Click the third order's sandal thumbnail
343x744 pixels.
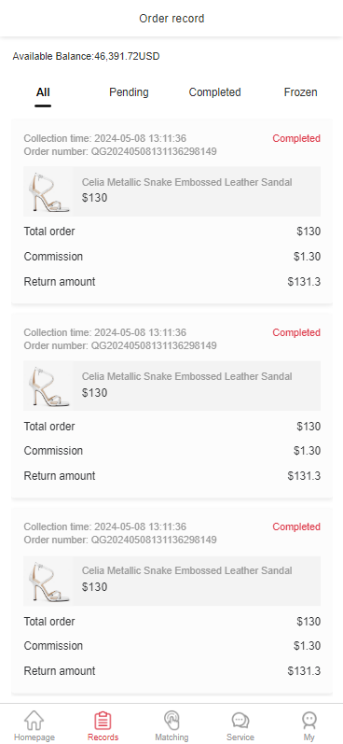tap(48, 581)
